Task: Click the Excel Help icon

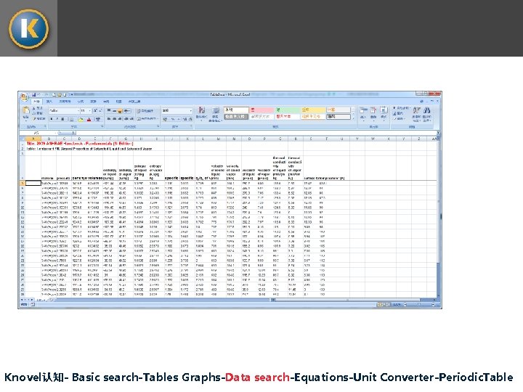Action: pyautogui.click(x=421, y=102)
